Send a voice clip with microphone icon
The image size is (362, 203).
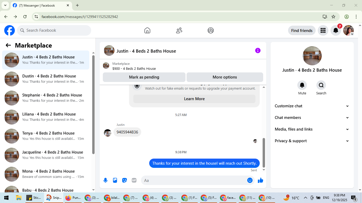point(105,180)
